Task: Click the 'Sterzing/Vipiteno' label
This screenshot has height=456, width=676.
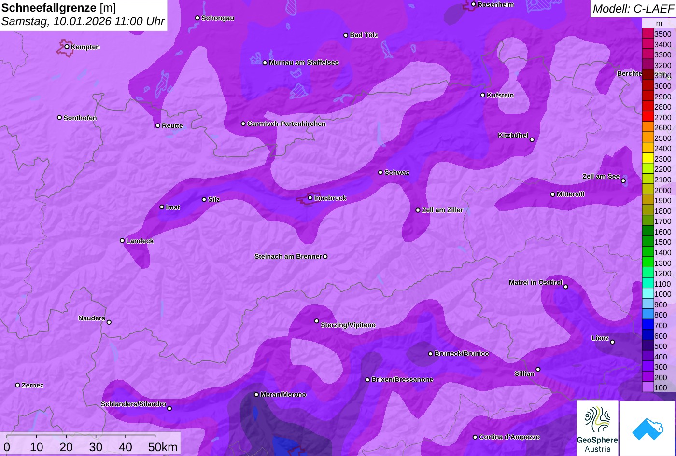Action: [348, 325]
